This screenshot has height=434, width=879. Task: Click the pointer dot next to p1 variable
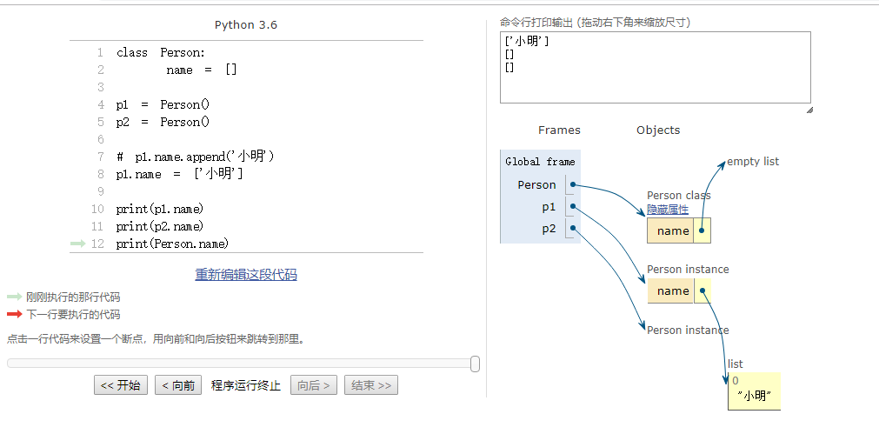tap(572, 207)
